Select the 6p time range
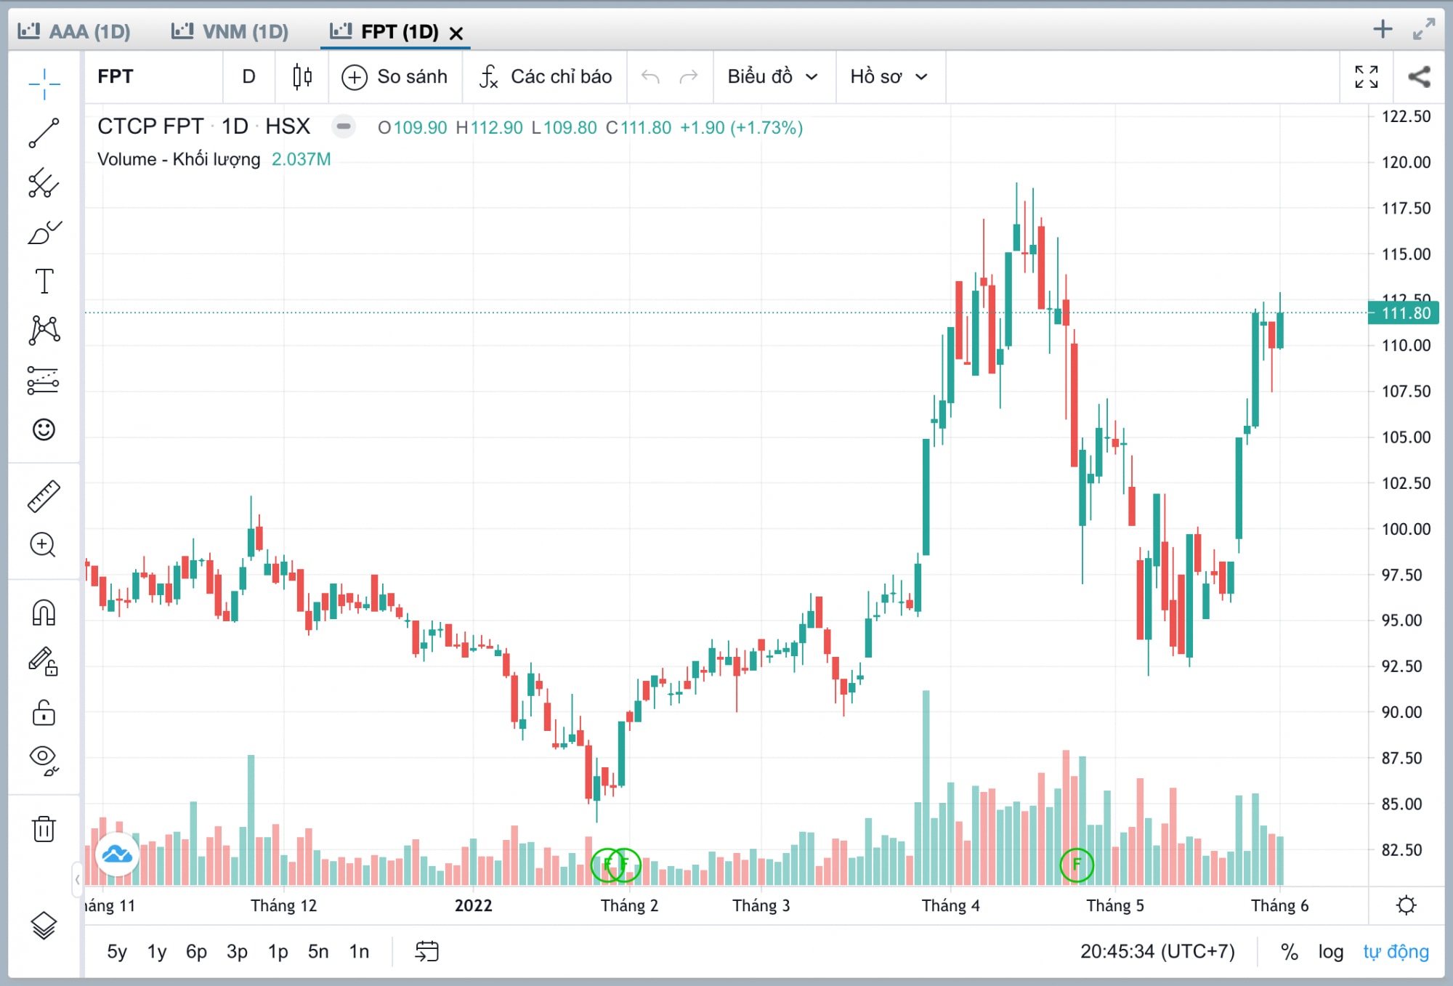 click(x=196, y=951)
